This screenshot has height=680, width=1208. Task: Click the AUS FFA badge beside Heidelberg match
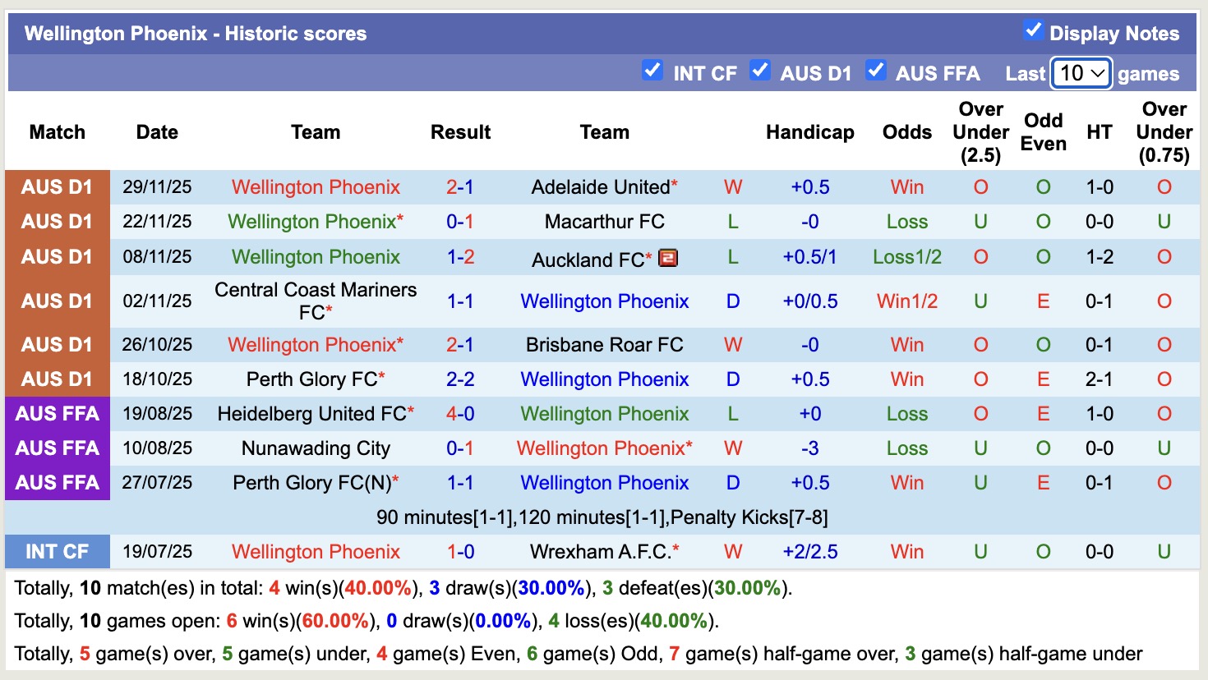57,414
